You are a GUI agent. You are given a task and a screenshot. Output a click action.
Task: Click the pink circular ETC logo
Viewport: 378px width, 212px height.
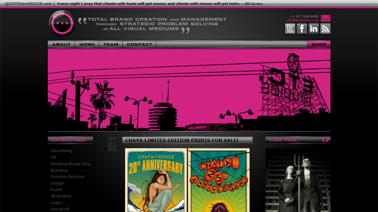pyautogui.click(x=62, y=23)
